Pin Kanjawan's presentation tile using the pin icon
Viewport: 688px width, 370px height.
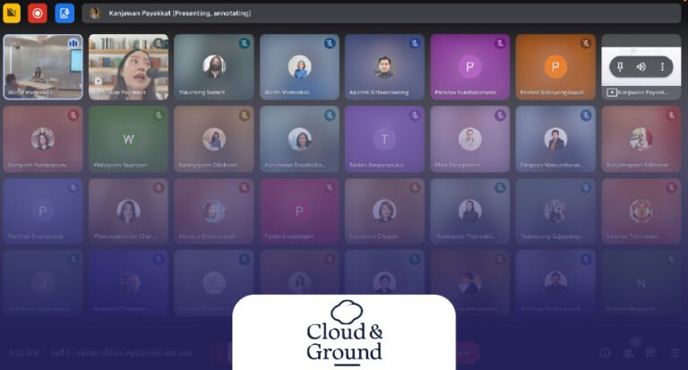[x=620, y=66]
